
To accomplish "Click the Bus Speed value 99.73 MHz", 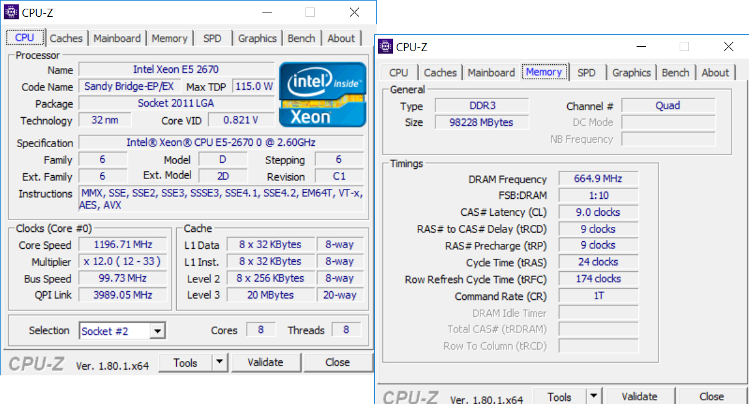I will pos(123,278).
